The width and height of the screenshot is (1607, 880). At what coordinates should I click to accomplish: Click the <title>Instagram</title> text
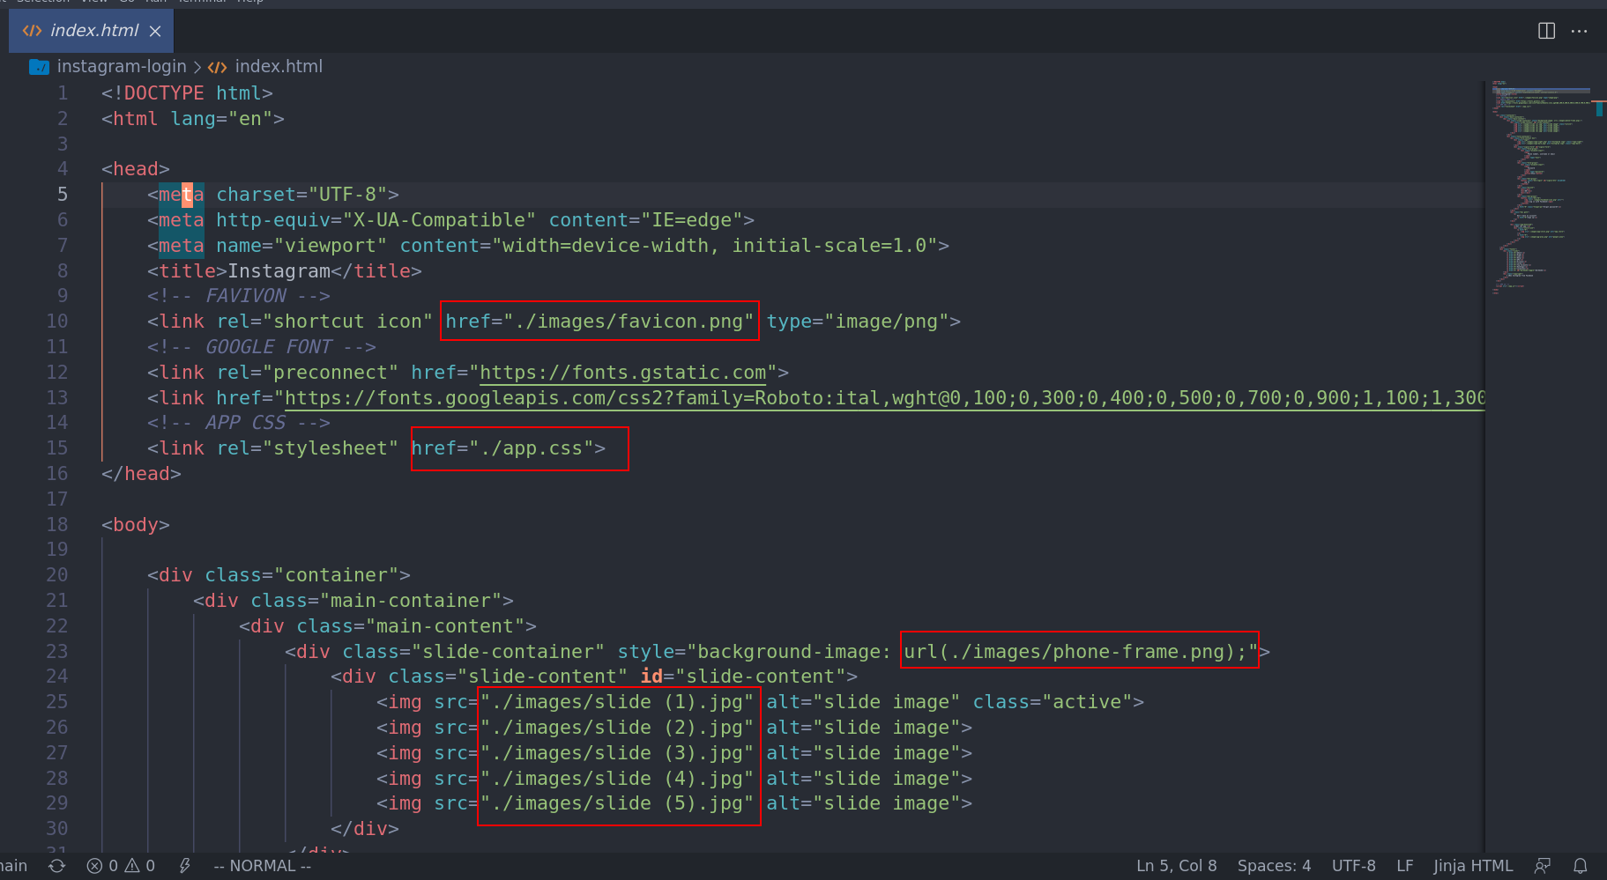click(x=285, y=271)
